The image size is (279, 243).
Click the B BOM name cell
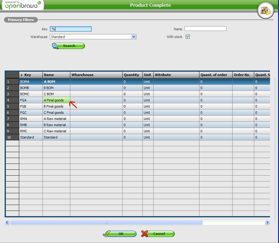(x=56, y=88)
